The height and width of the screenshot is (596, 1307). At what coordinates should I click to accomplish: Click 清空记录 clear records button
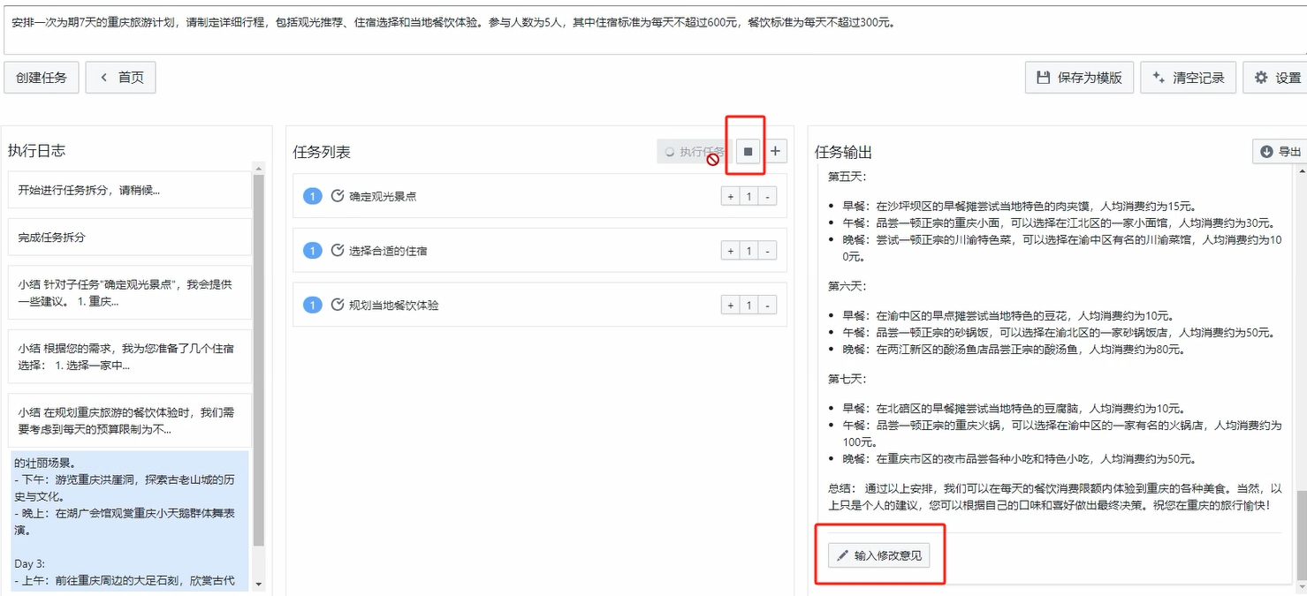[1188, 78]
